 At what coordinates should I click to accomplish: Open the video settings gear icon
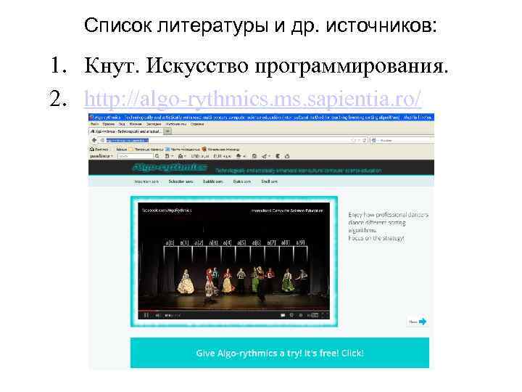[x=301, y=315]
